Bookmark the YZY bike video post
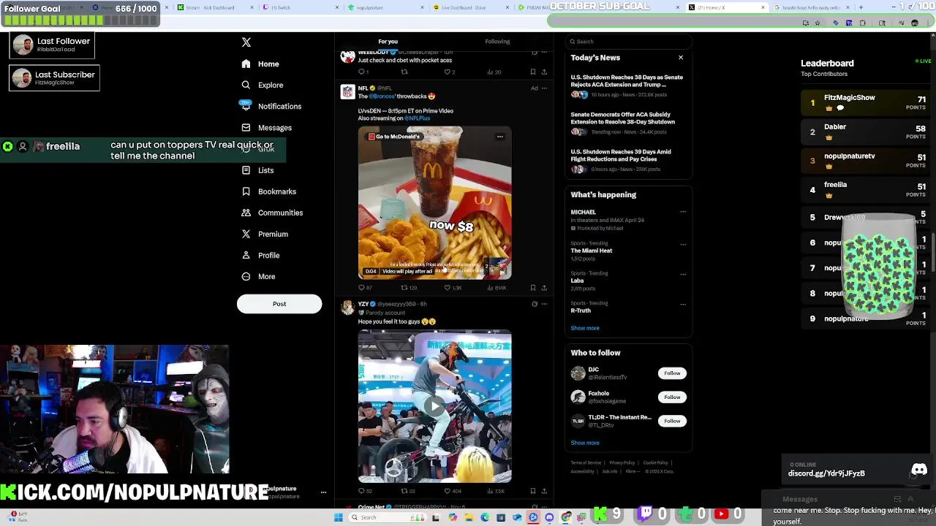Screen dimensions: 936x526 pyautogui.click(x=533, y=491)
